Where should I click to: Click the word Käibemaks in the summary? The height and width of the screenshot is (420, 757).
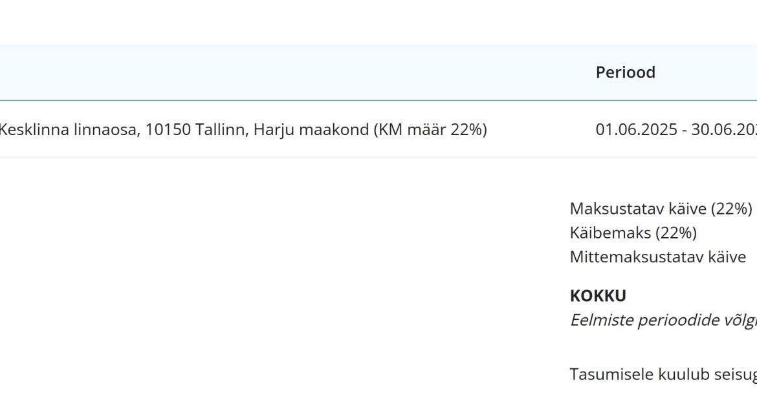610,233
